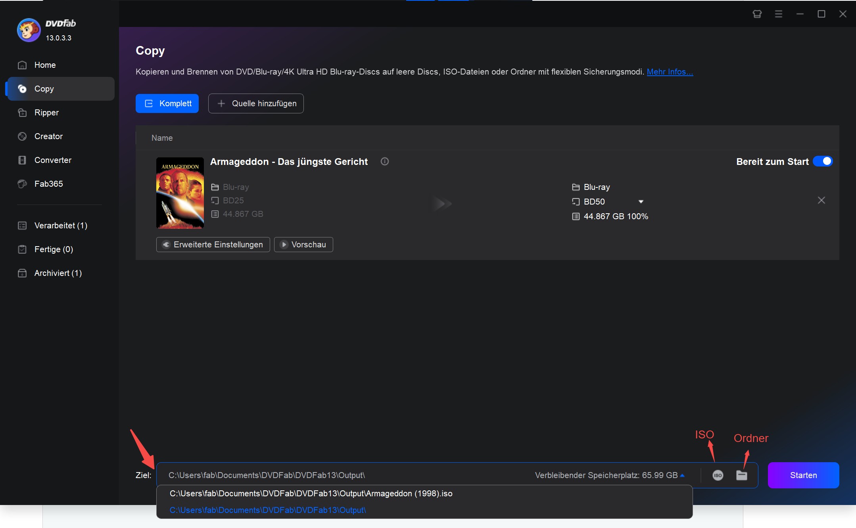Image resolution: width=856 pixels, height=528 pixels.
Task: Click the Creator disc icon
Action: coord(22,136)
